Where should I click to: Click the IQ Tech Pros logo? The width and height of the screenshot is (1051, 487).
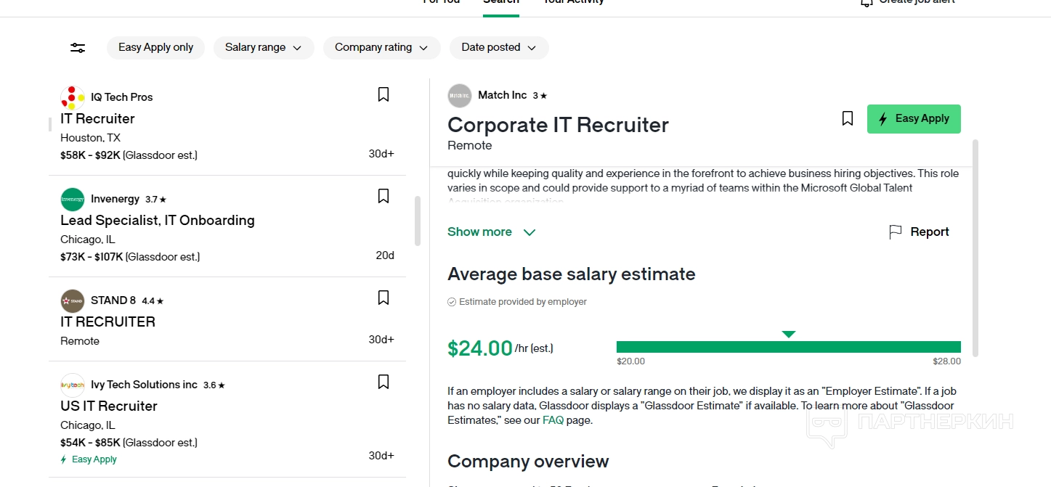tap(73, 97)
